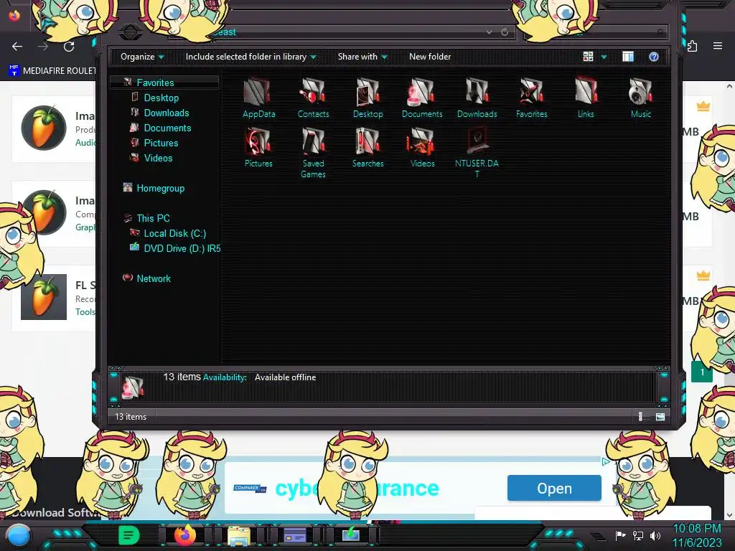The height and width of the screenshot is (551, 735).
Task: Click the MEDIAFIRE ROULETTE bookmark
Action: tap(52, 71)
